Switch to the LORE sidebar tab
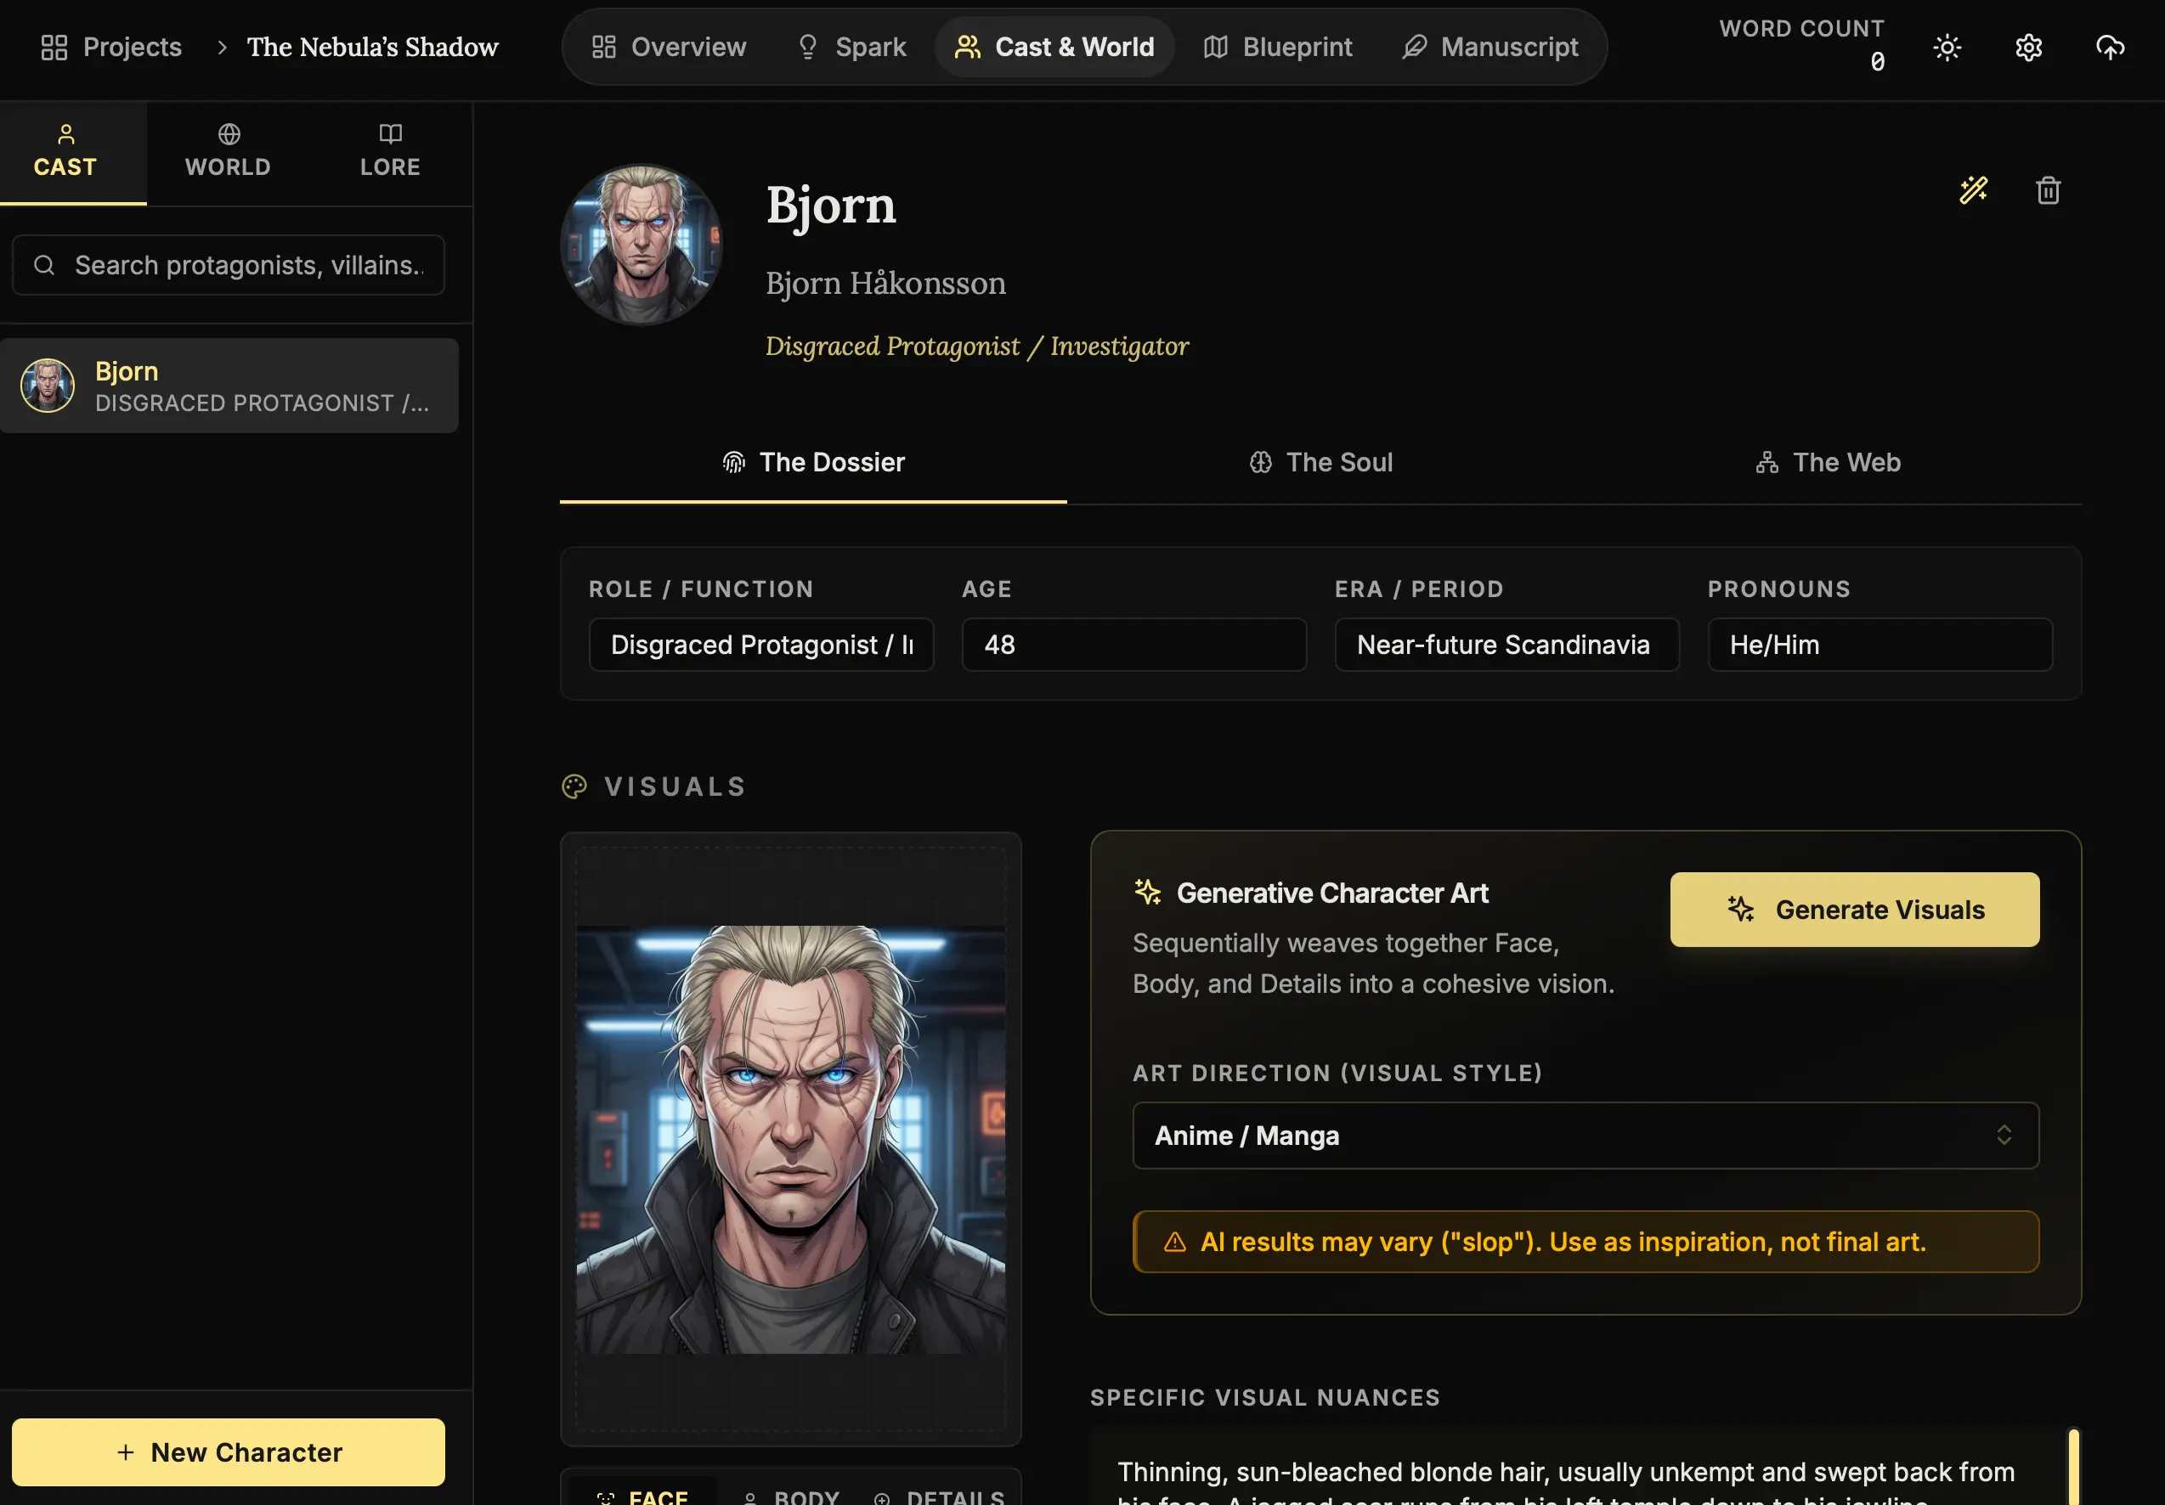2165x1505 pixels. (x=389, y=152)
